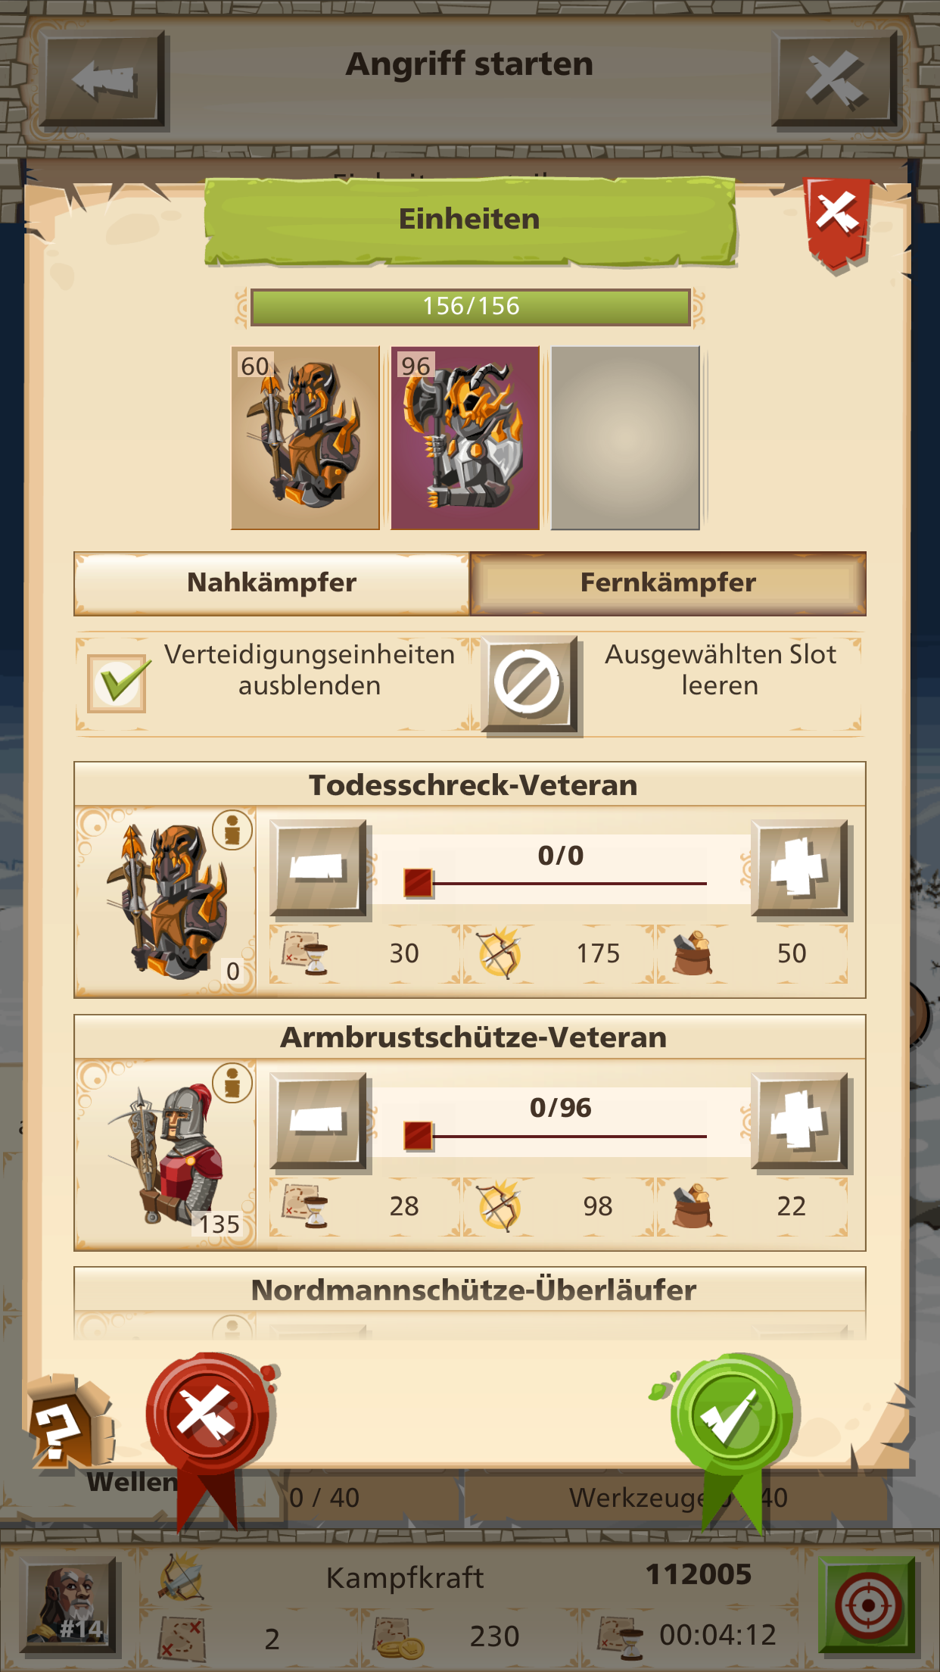Show info for Todesschreck-Veteran unit
The width and height of the screenshot is (940, 1672).
(x=232, y=831)
